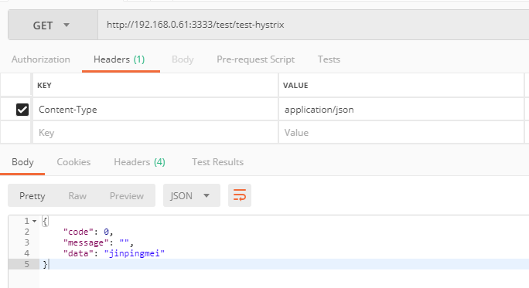Switch to the Test Results tab
The height and width of the screenshot is (288, 529).
pos(217,162)
